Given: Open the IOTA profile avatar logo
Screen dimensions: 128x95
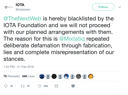Looking at the screenshot, I should click(x=9, y=7).
